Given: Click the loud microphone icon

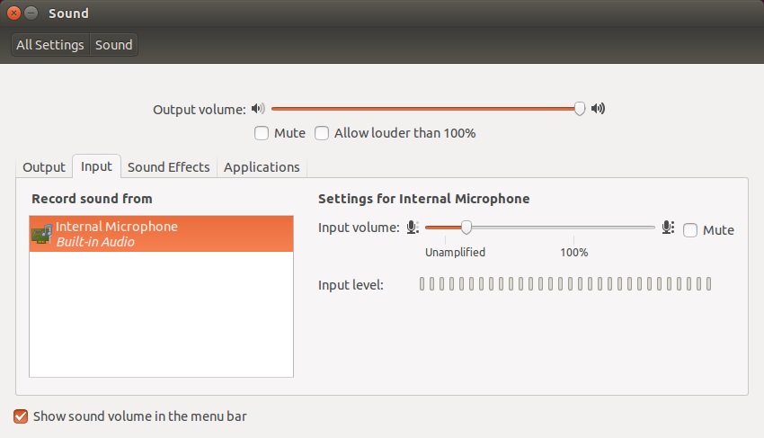Looking at the screenshot, I should point(668,228).
